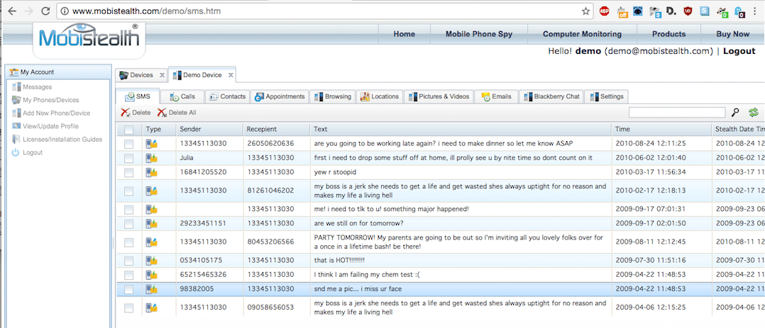765x328 pixels.
Task: Click the uBlock shield extension icon
Action: pos(687,11)
